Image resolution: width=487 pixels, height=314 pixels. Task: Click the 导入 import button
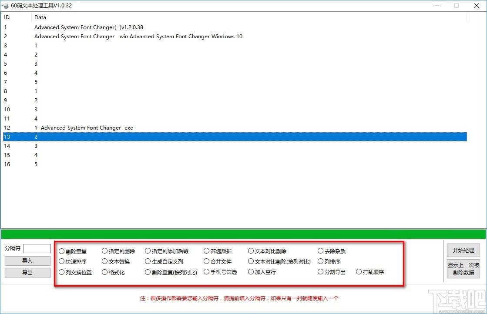(x=27, y=261)
